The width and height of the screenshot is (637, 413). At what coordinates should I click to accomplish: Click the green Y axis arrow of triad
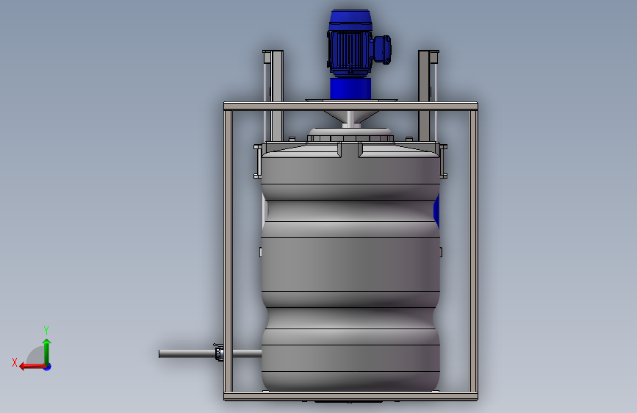point(47,351)
